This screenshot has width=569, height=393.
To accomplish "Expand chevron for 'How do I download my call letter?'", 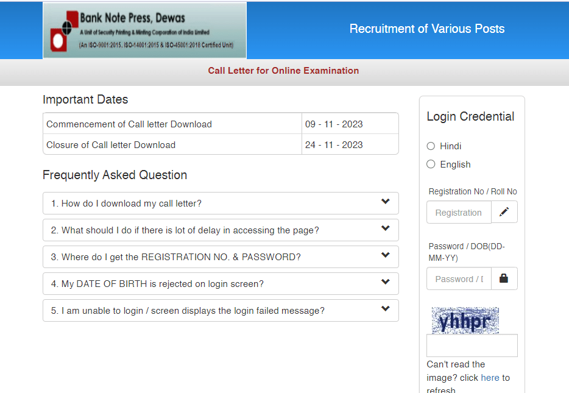I will pos(385,202).
